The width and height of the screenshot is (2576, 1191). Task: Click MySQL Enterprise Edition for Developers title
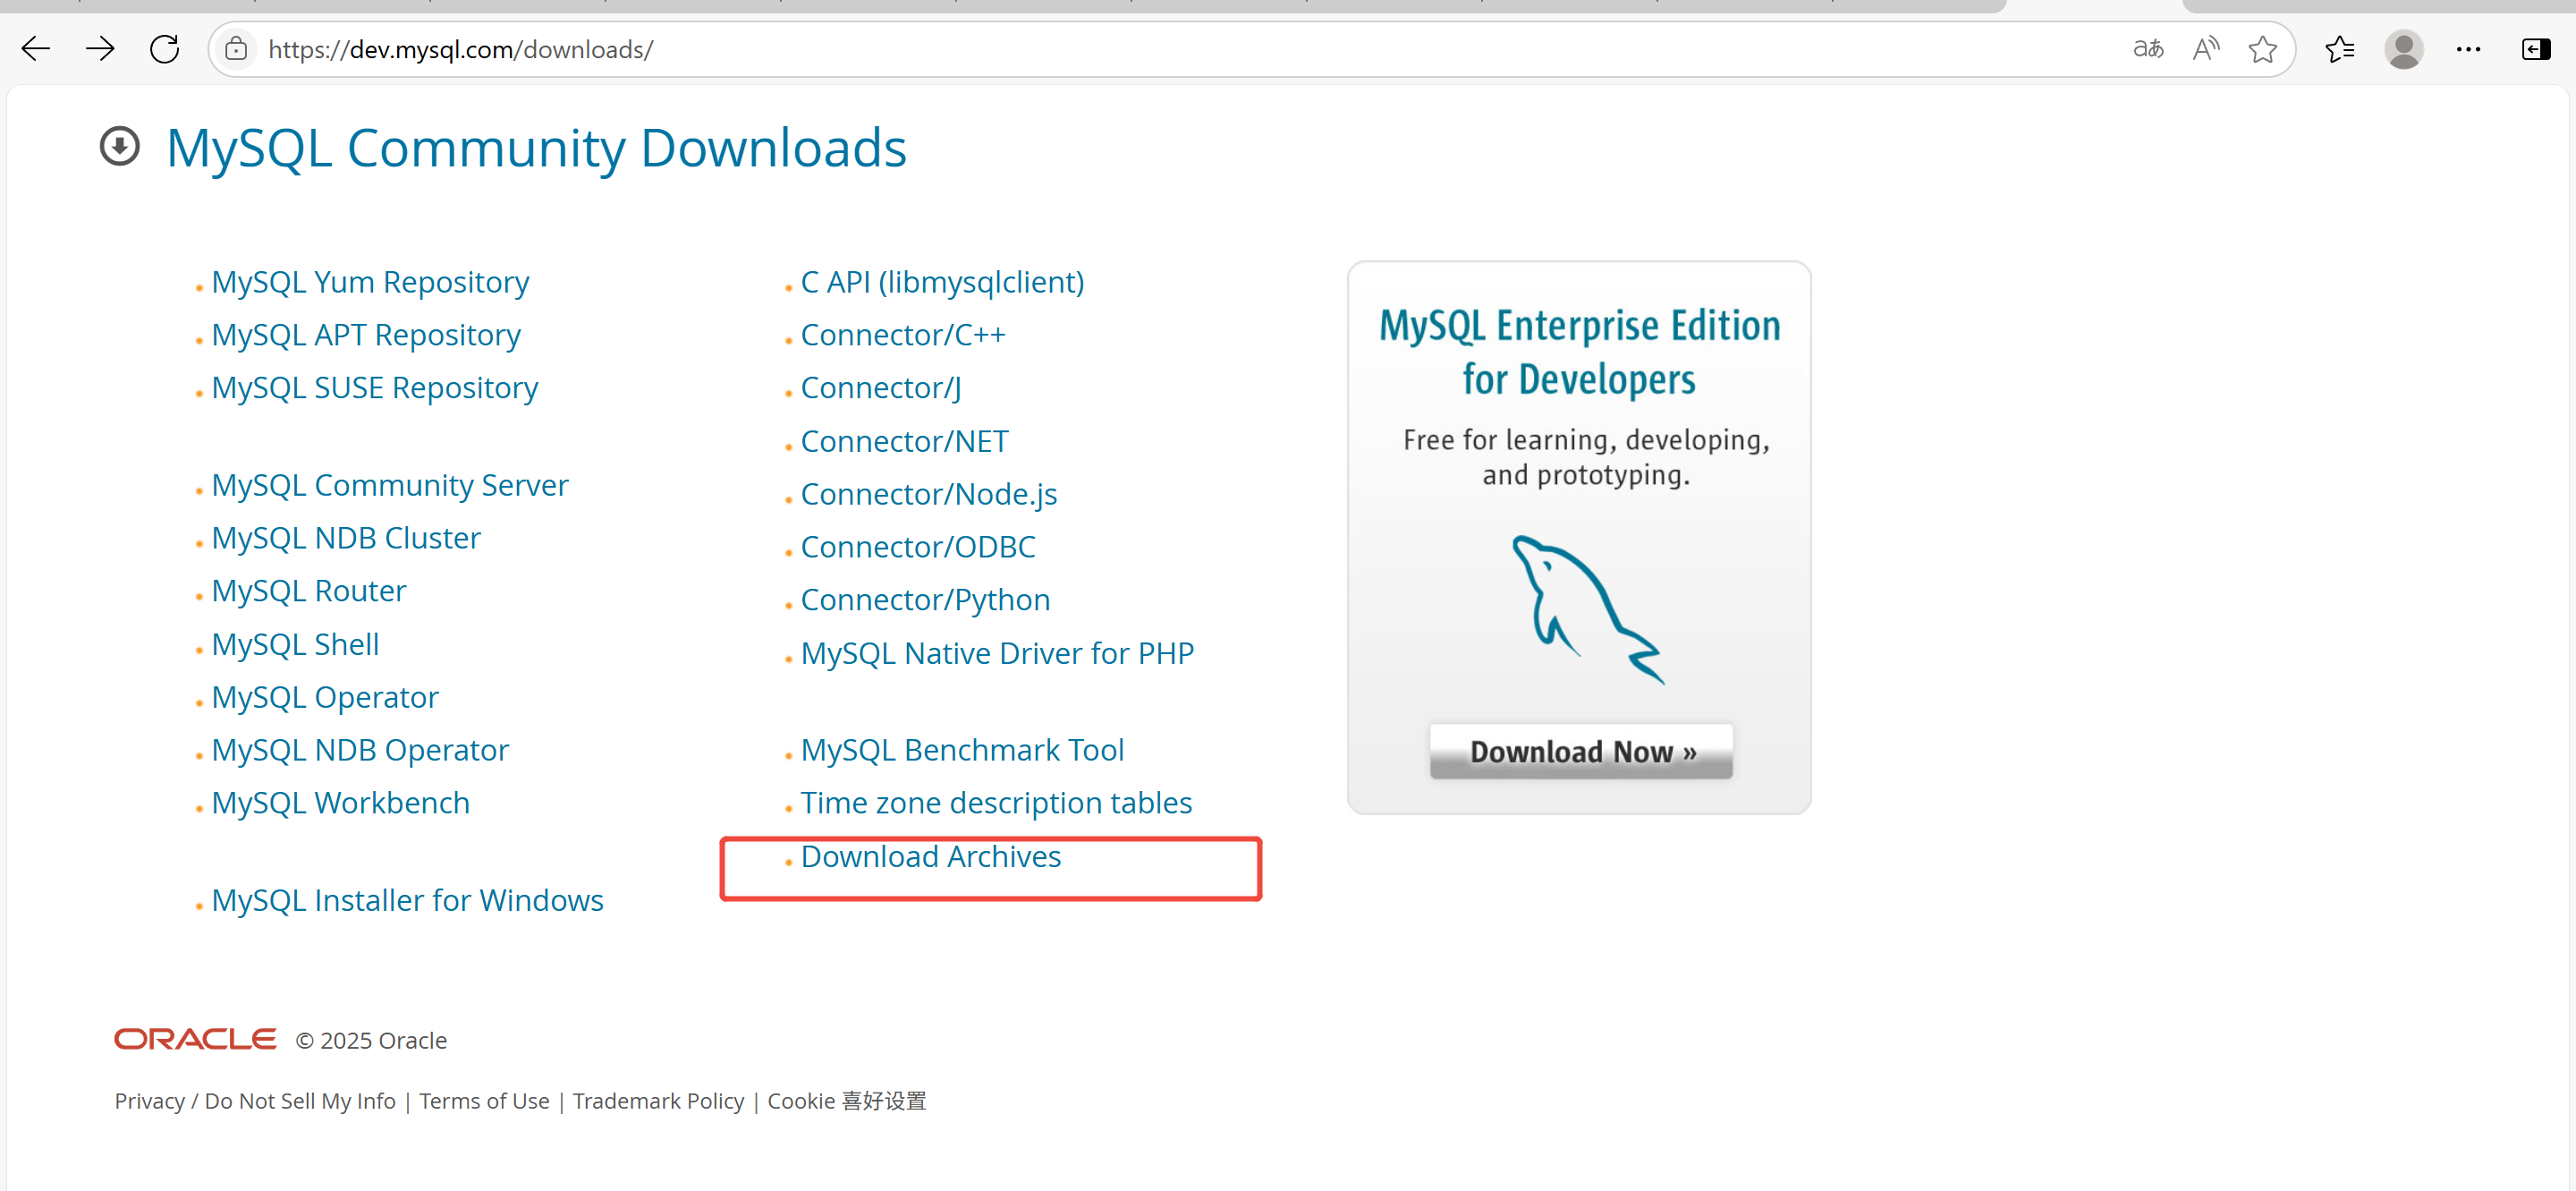point(1579,352)
